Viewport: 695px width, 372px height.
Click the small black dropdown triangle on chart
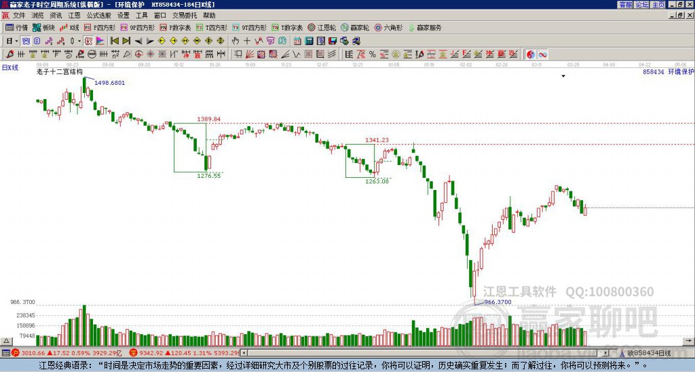point(563,76)
